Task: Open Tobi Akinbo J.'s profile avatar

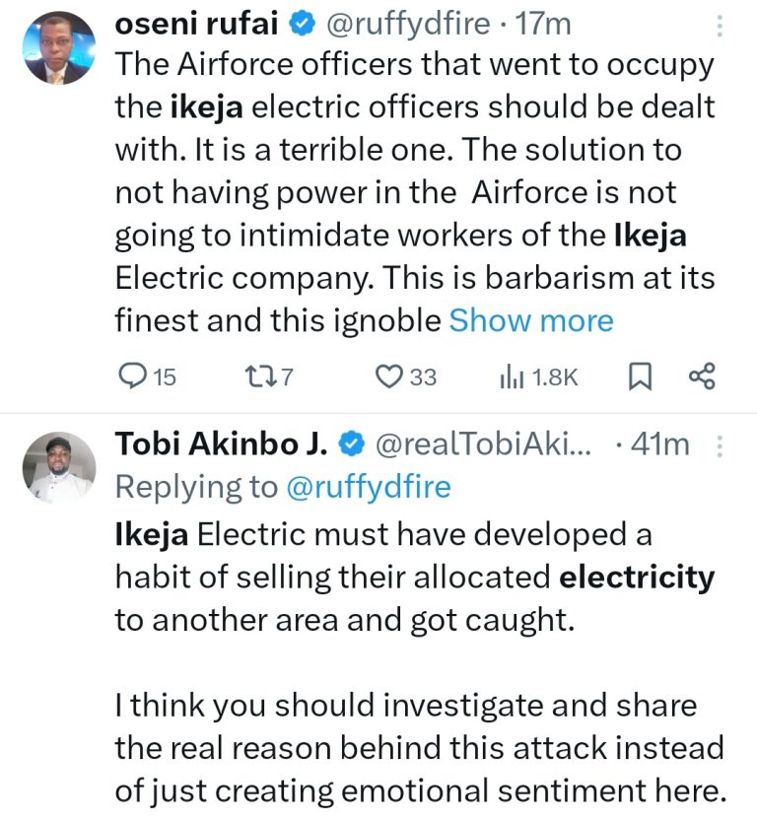Action: pos(59,468)
